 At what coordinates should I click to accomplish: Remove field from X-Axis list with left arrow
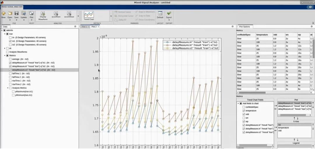point(275,130)
